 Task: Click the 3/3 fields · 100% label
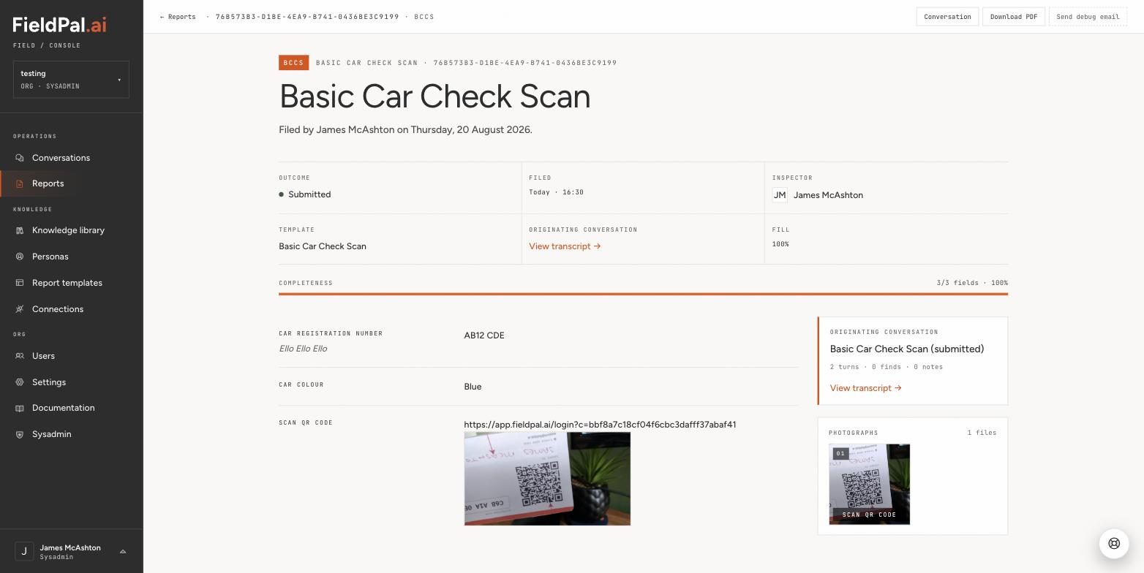tap(972, 283)
